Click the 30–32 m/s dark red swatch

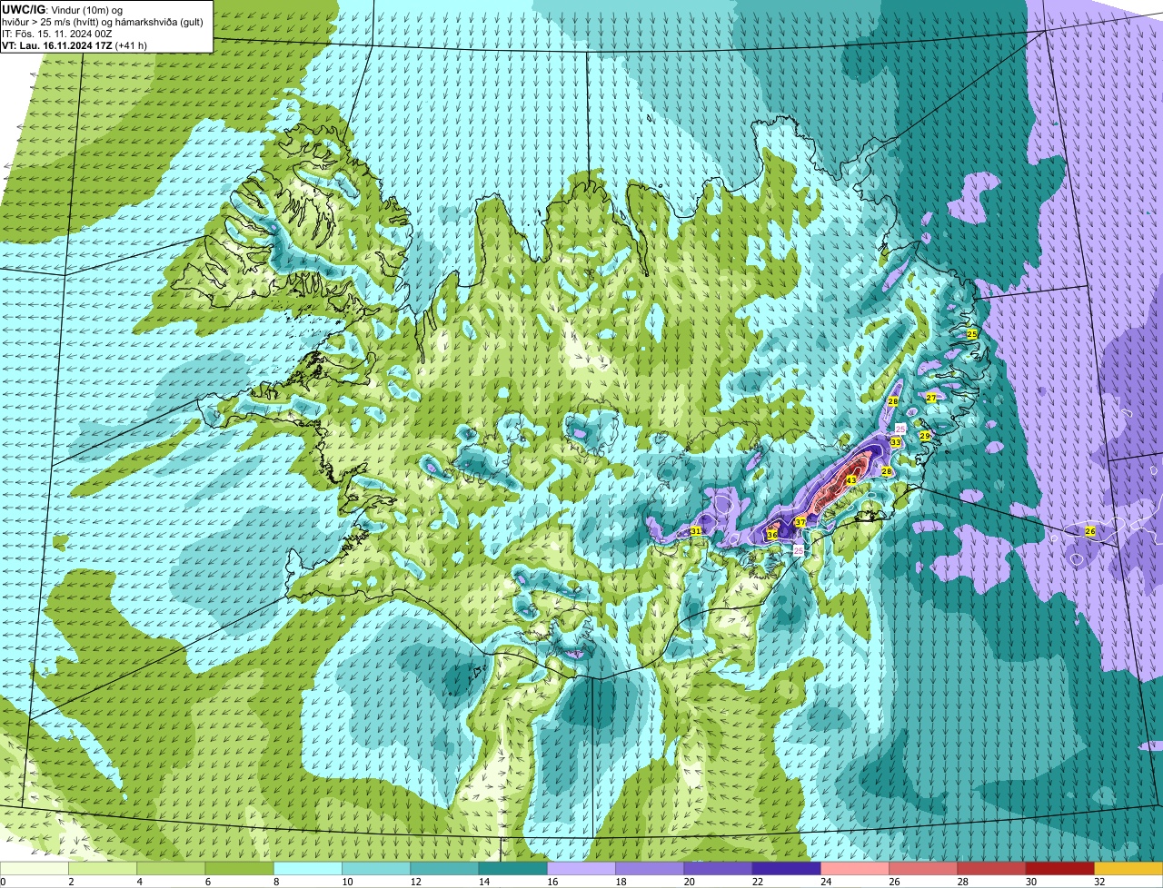(1060, 868)
